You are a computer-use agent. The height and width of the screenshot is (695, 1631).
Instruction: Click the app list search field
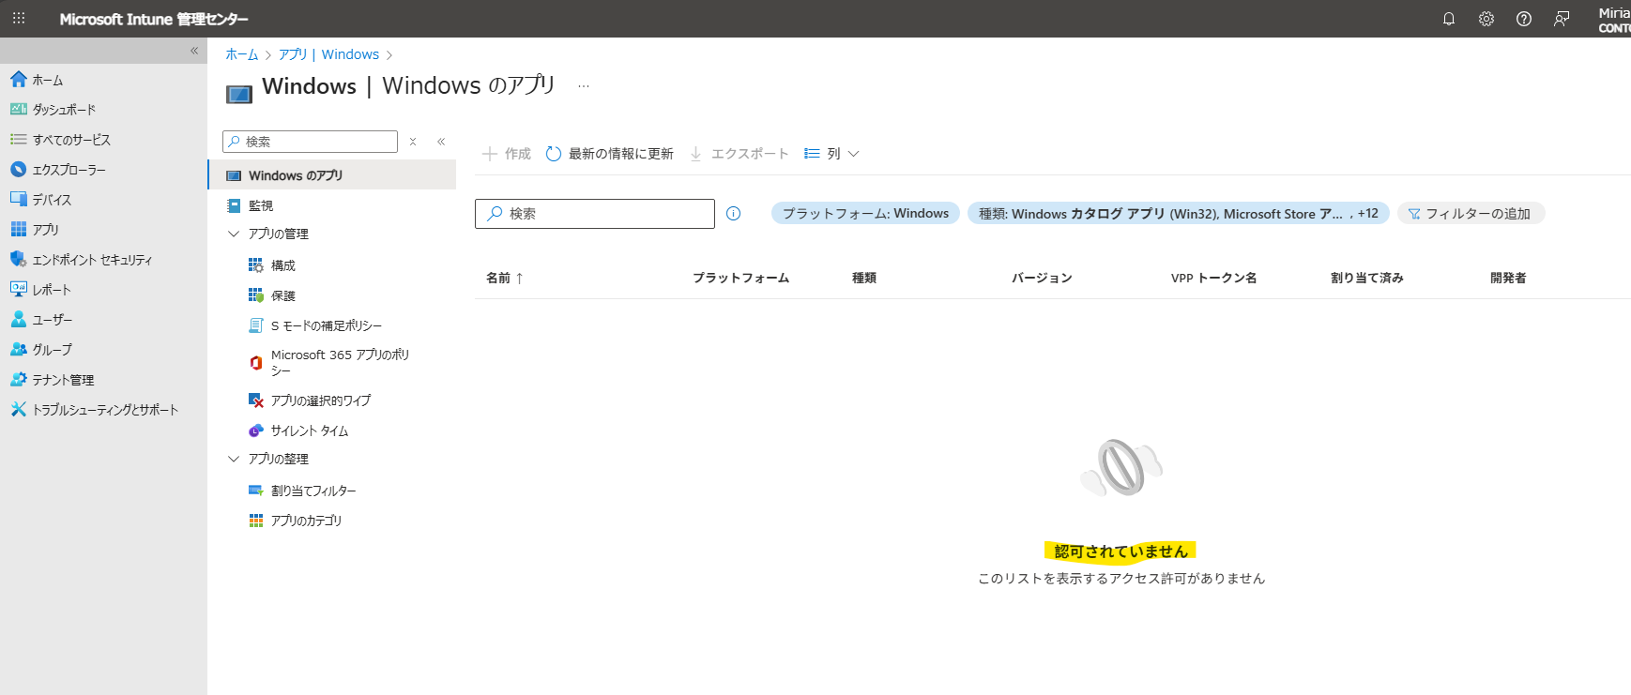click(x=595, y=214)
